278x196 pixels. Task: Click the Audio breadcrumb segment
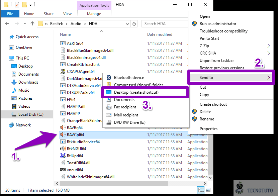76,24
